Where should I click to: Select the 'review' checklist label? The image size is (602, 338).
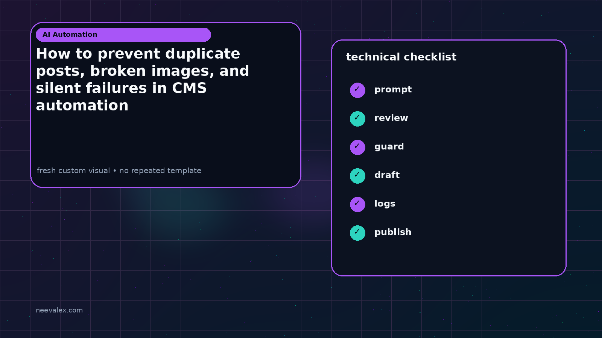click(x=391, y=118)
